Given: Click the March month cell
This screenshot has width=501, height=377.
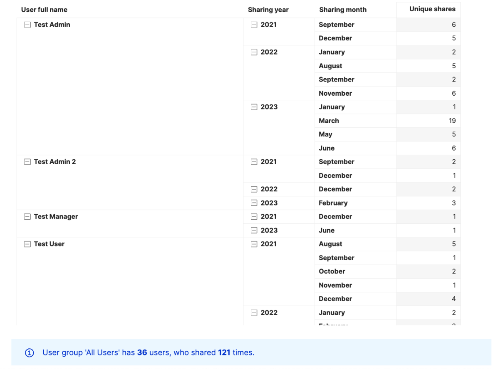Looking at the screenshot, I should 355,121.
